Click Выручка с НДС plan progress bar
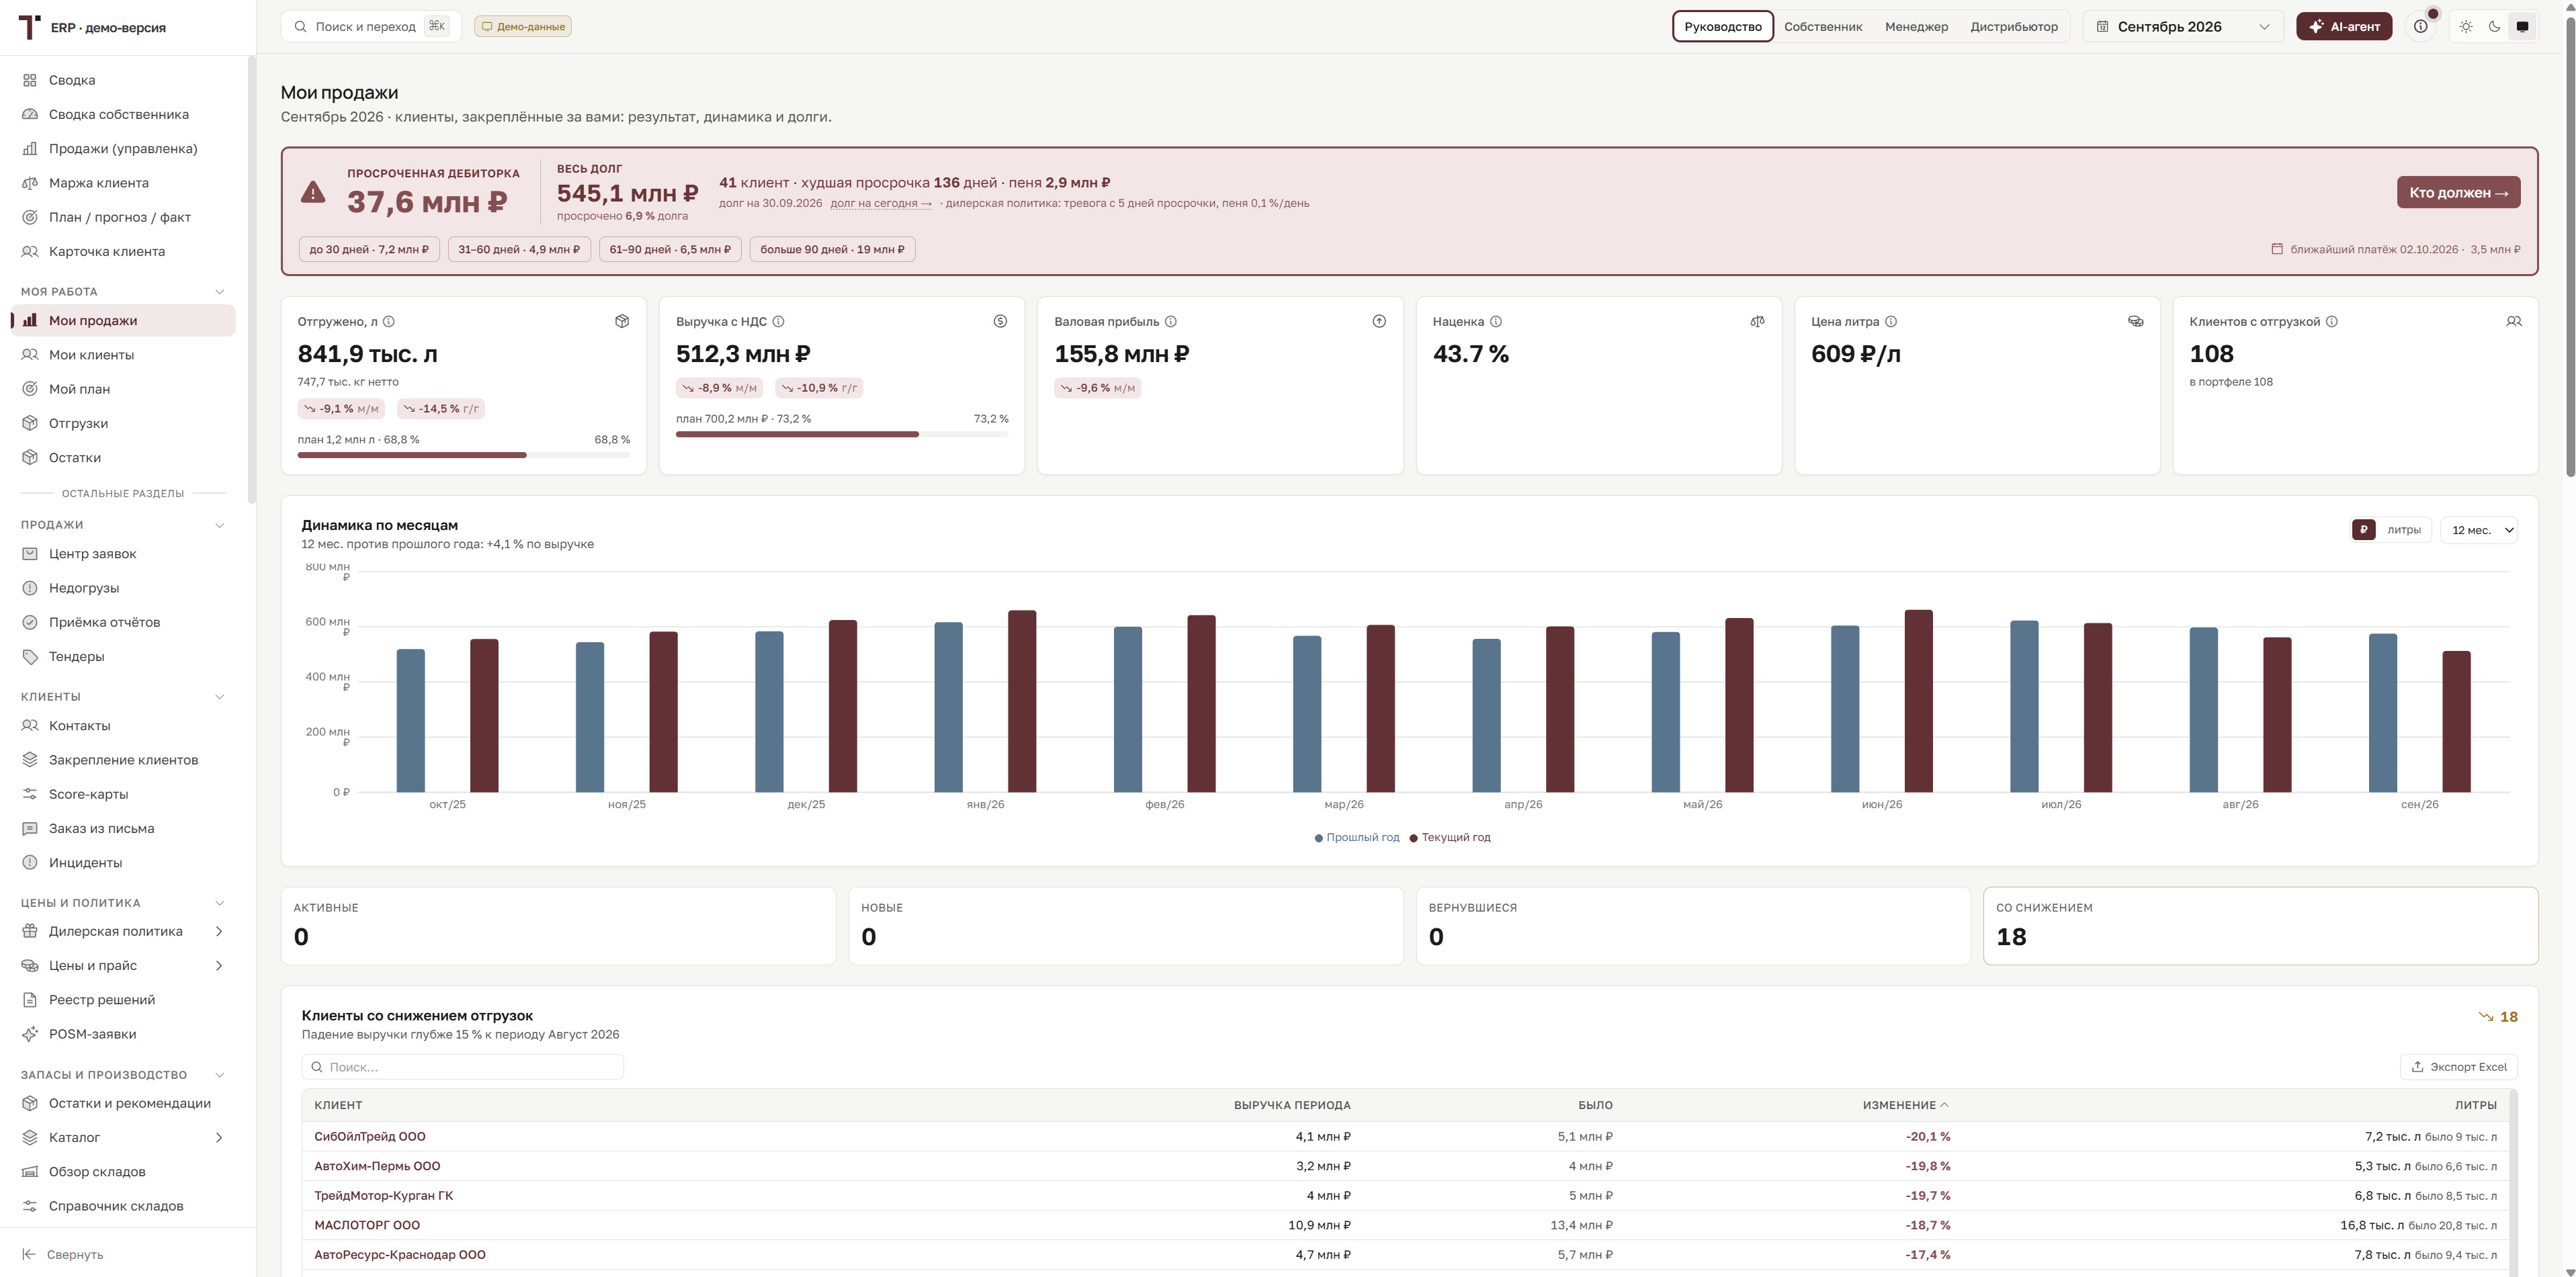Screen dimensions: 2576x1277 click(x=842, y=434)
